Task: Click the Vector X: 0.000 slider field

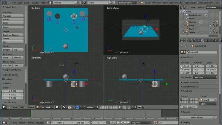Action: 12,91
